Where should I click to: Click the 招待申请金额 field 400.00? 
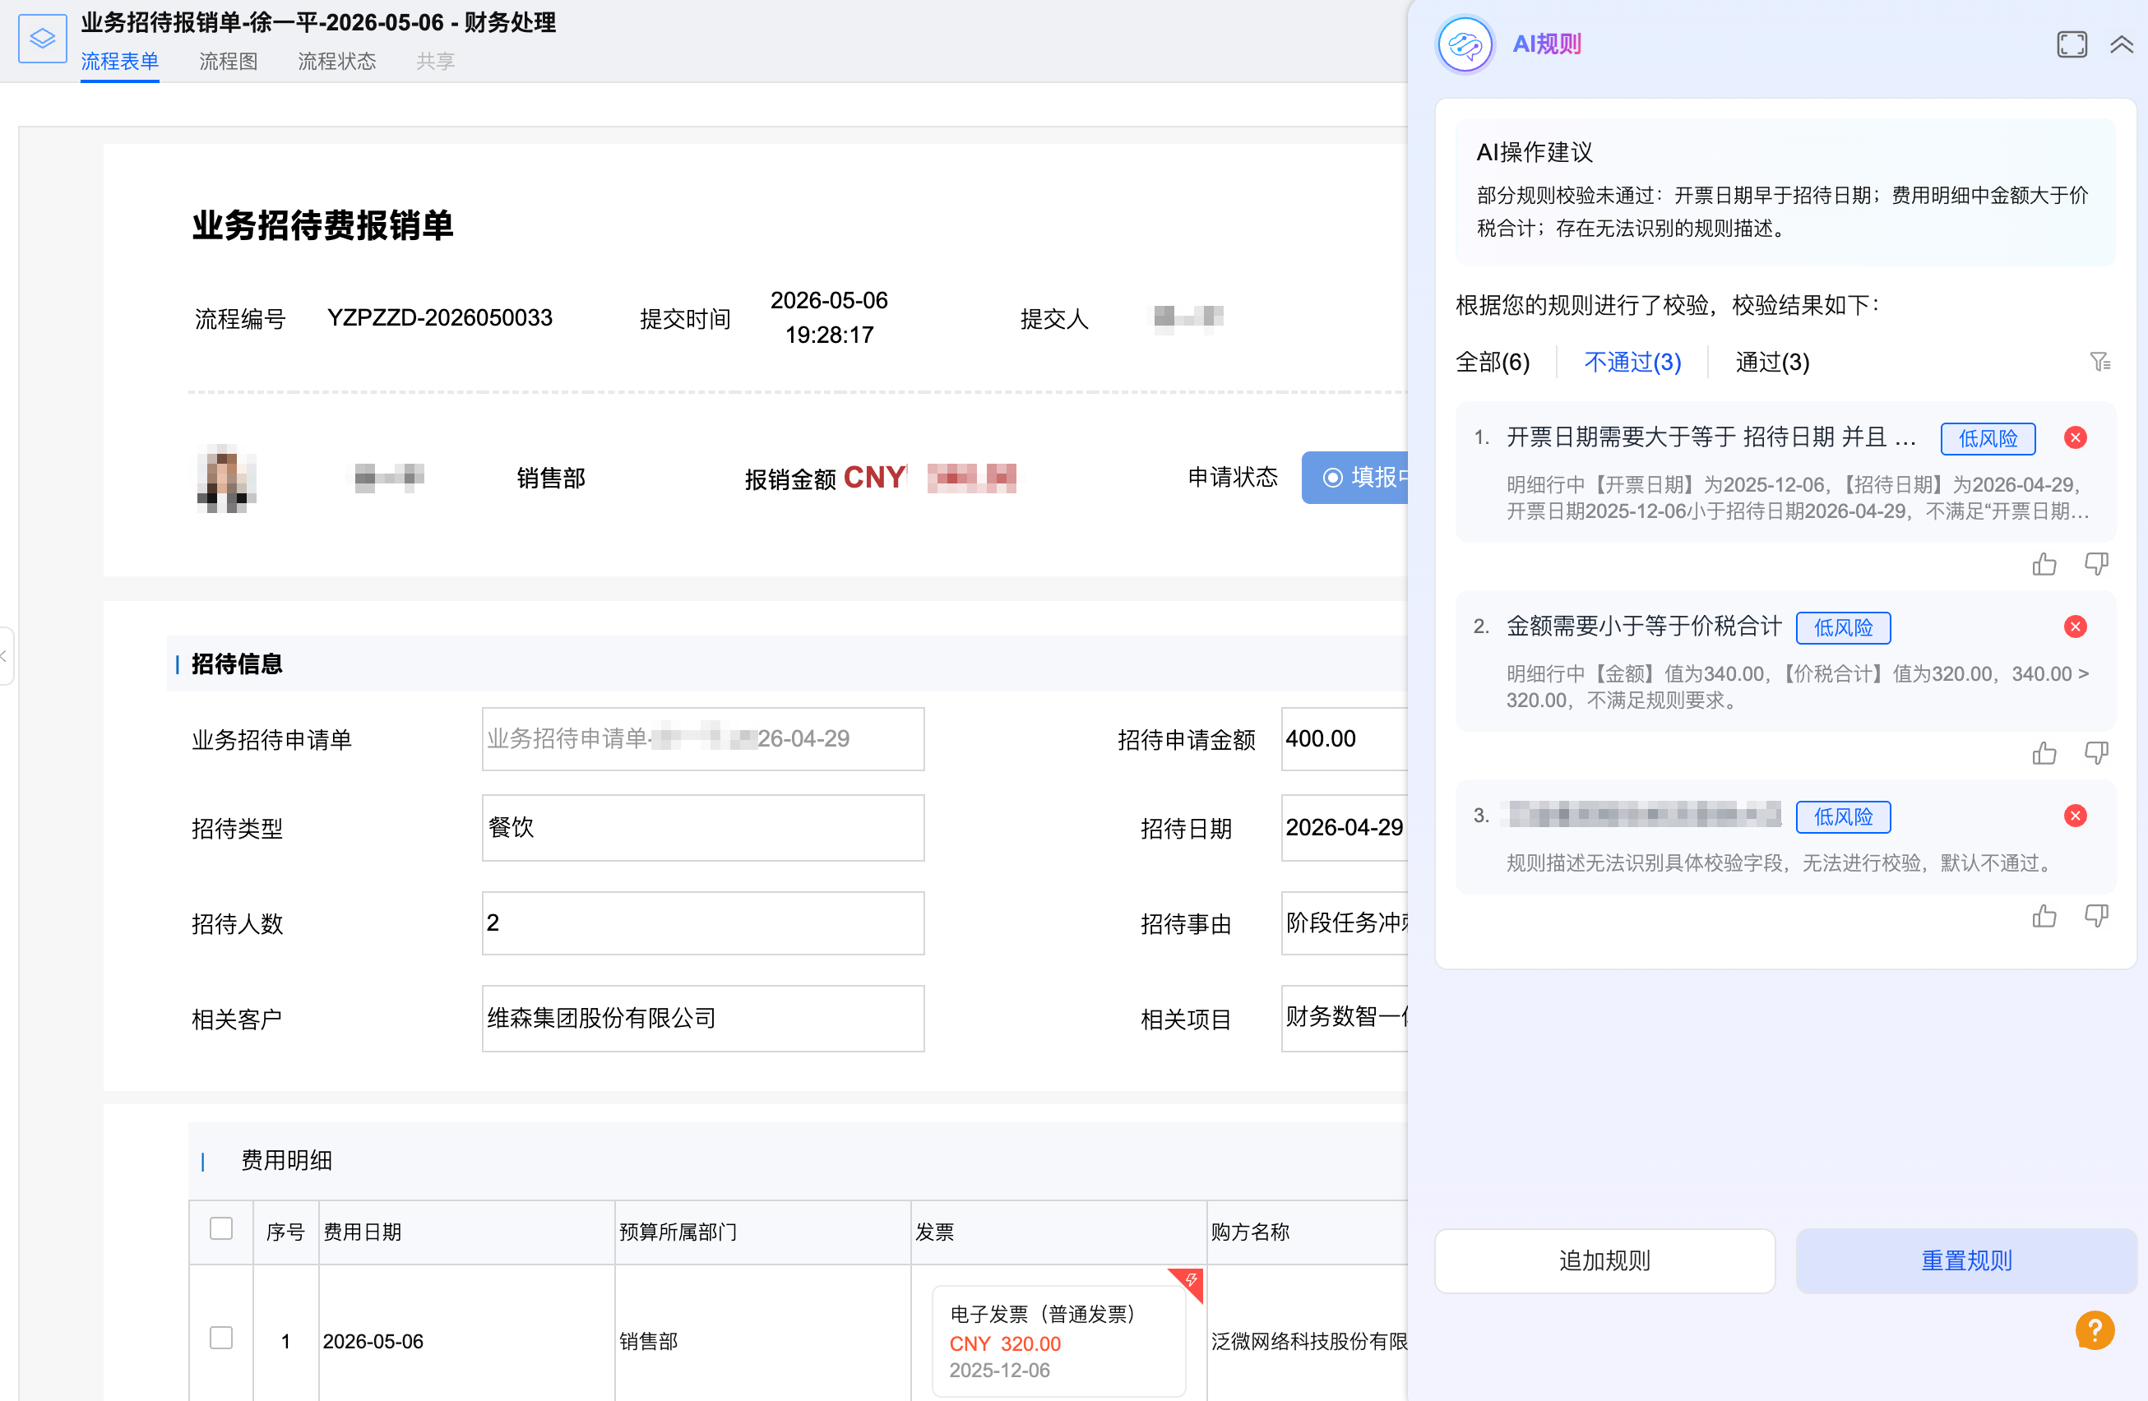[x=1344, y=739]
